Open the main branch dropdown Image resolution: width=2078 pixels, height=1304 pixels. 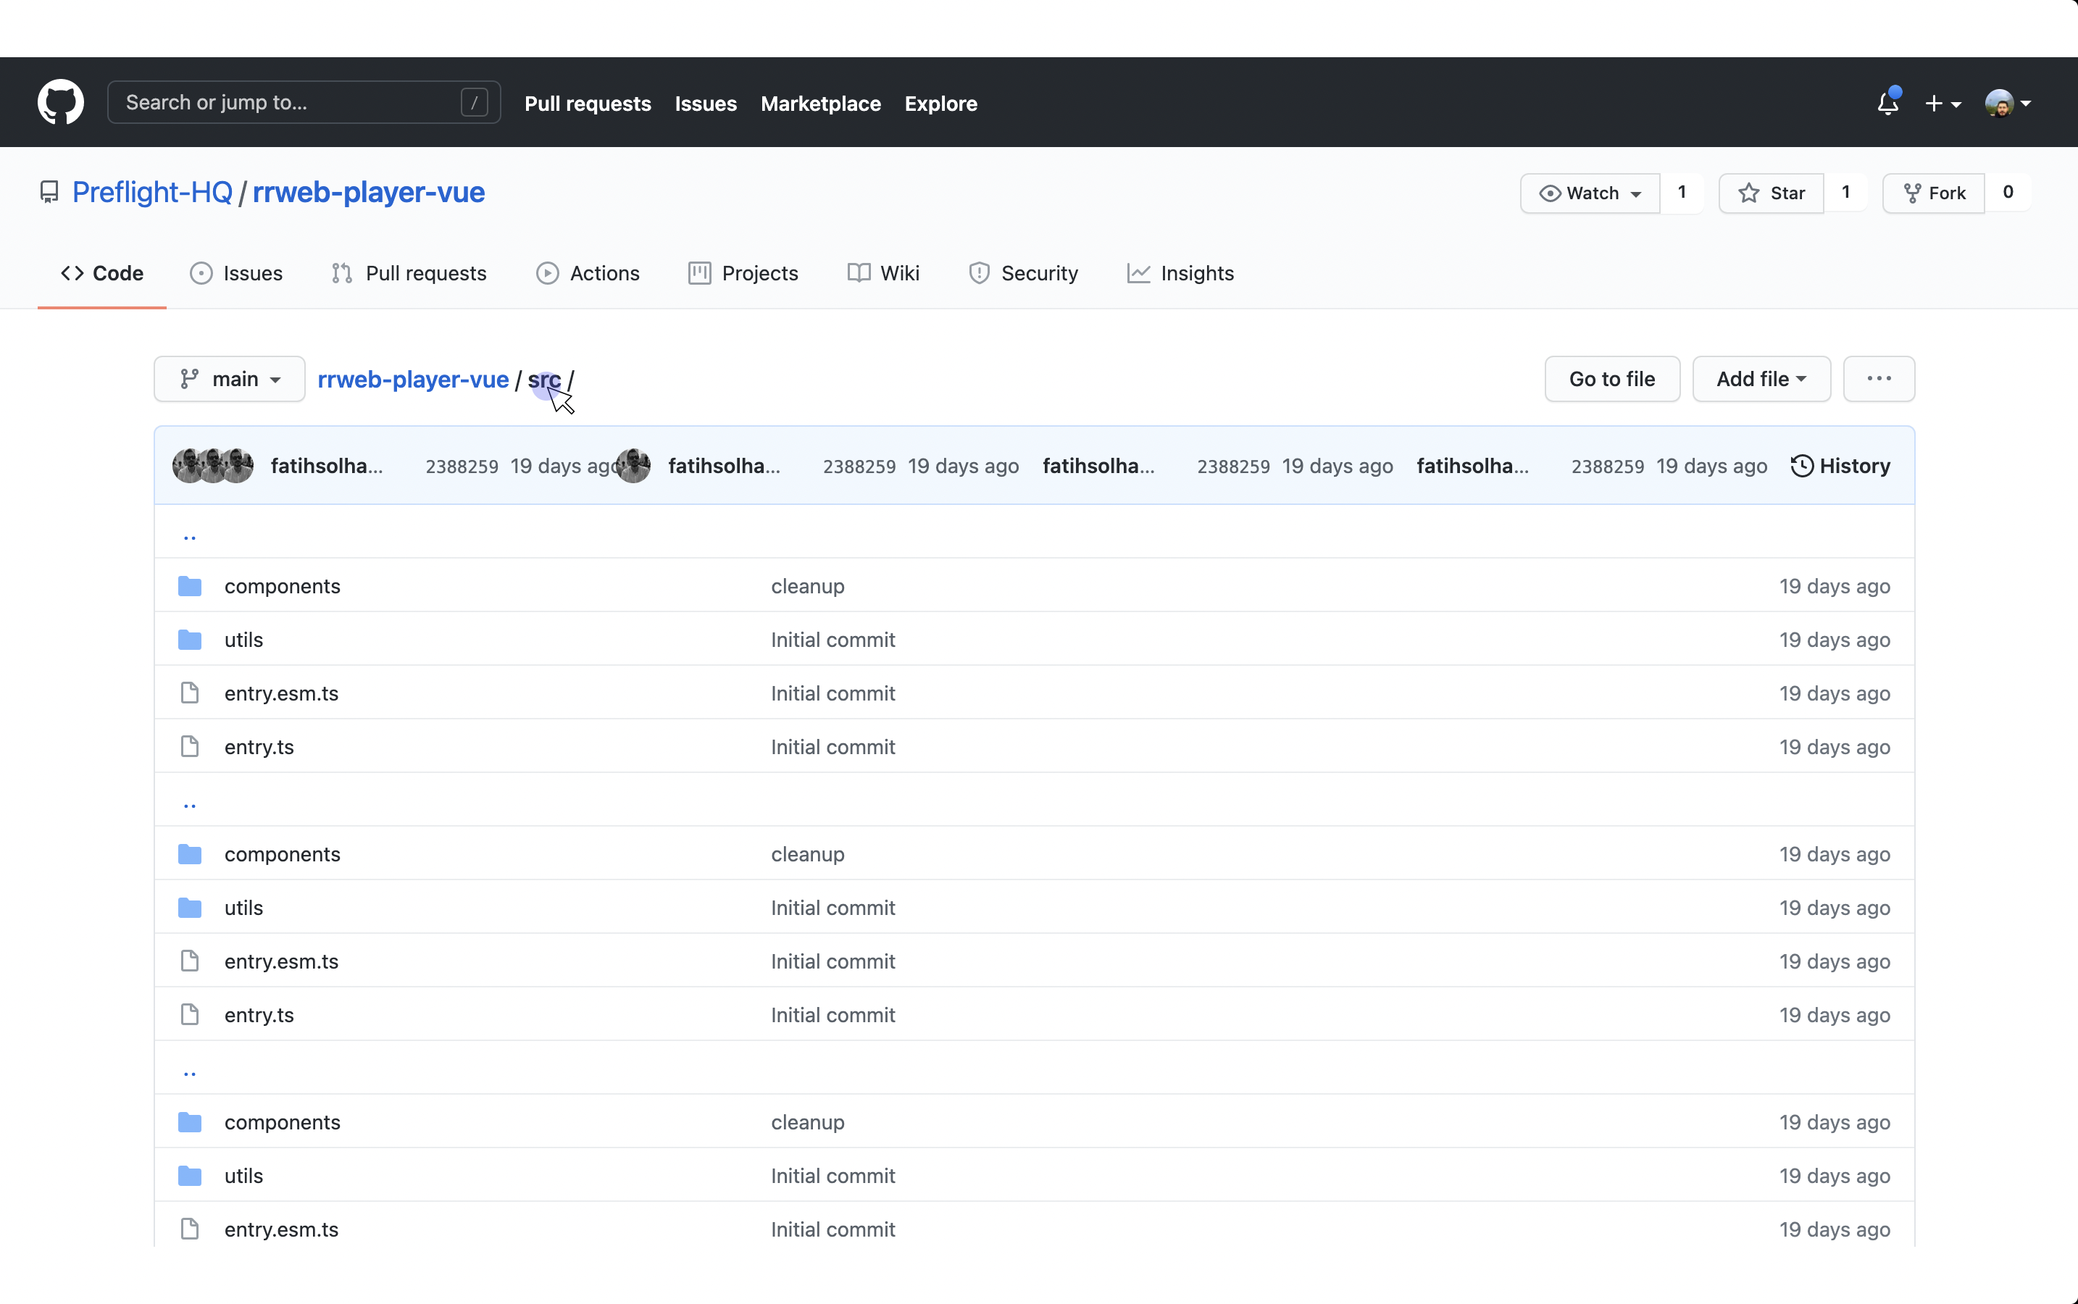coord(230,379)
